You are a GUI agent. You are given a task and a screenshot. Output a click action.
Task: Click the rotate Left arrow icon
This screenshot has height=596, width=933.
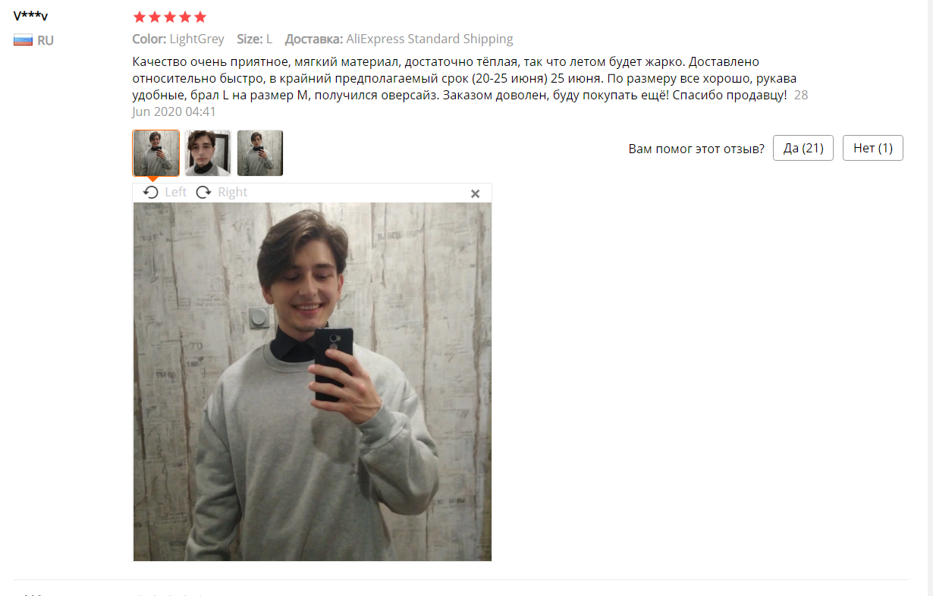[151, 193]
